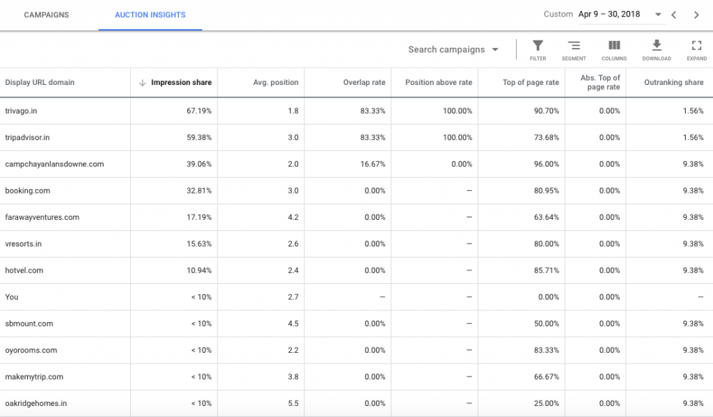
Task: Sort by Overlap rate column
Action: [363, 82]
